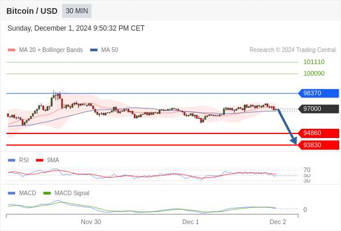Screen dimensions: 341x231
Task: Click the 100090 green resistance label
Action: coord(314,73)
